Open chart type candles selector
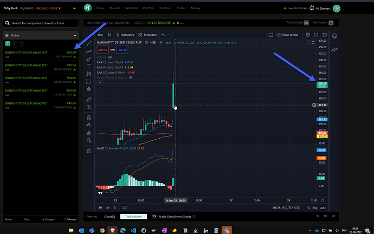The width and height of the screenshot is (374, 234). click(x=109, y=35)
